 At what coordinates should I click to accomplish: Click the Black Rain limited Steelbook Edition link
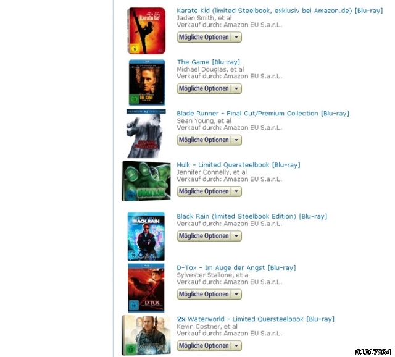(x=252, y=216)
